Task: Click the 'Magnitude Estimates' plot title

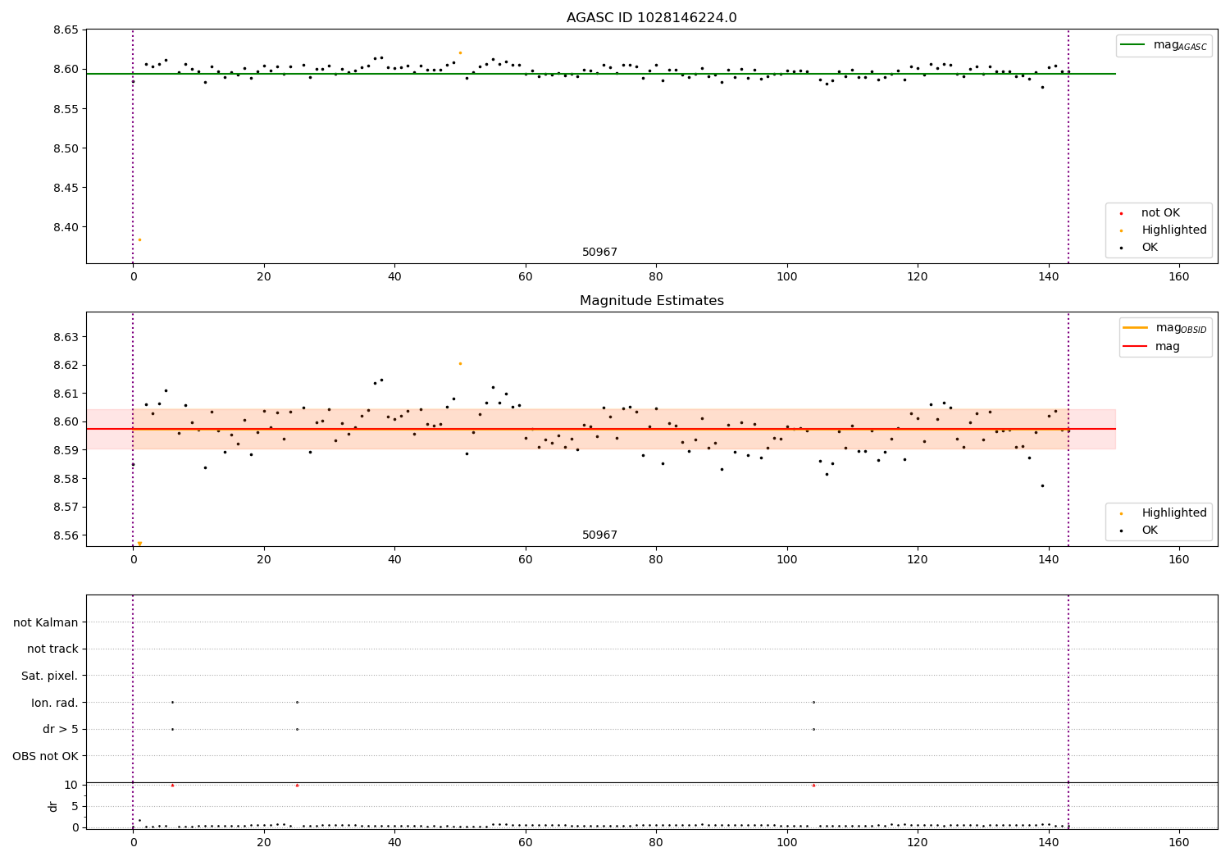Action: point(652,301)
